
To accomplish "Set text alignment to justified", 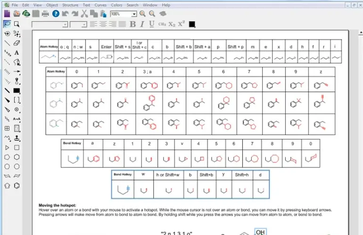I will pos(122,24).
